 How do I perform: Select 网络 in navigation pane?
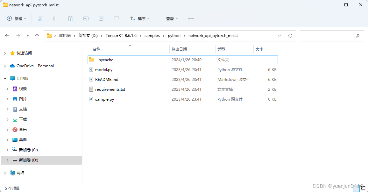pos(20,173)
